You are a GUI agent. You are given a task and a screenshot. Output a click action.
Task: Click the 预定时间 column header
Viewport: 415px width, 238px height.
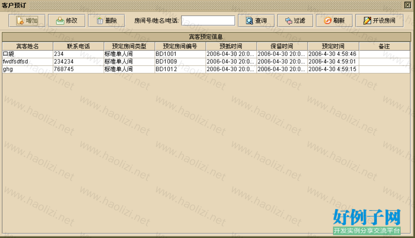tap(333, 46)
